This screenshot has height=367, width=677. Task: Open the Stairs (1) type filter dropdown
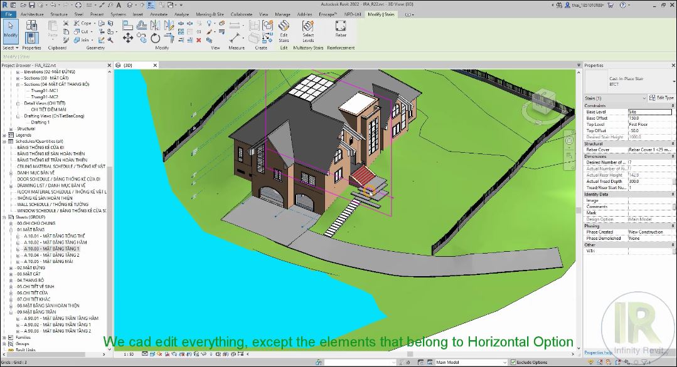tap(644, 98)
